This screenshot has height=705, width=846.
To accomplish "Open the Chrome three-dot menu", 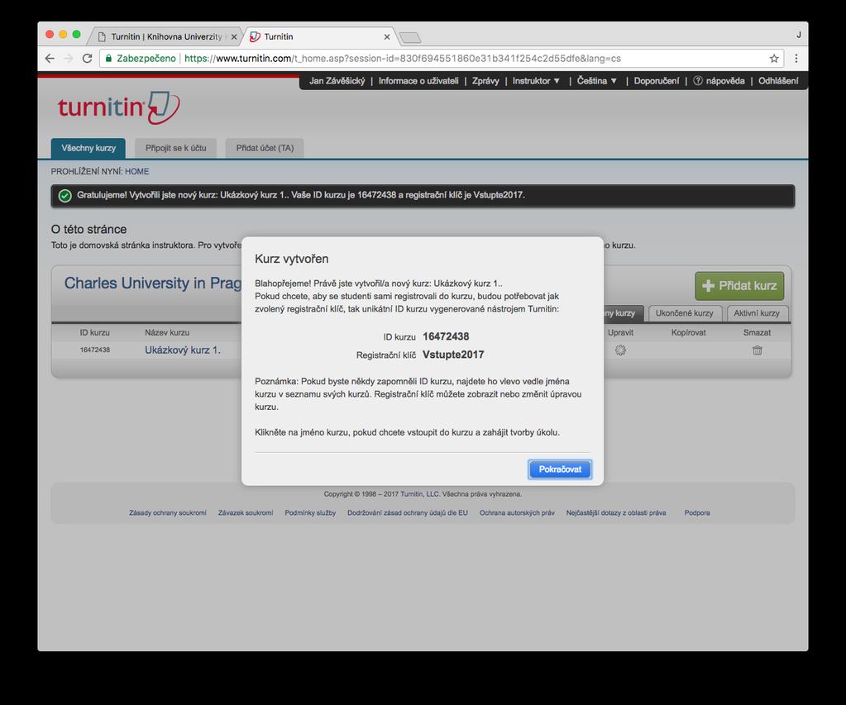I will tap(796, 58).
